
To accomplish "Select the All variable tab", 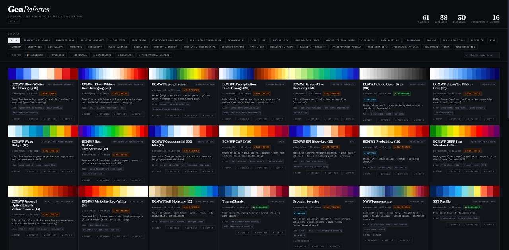I will (14, 40).
